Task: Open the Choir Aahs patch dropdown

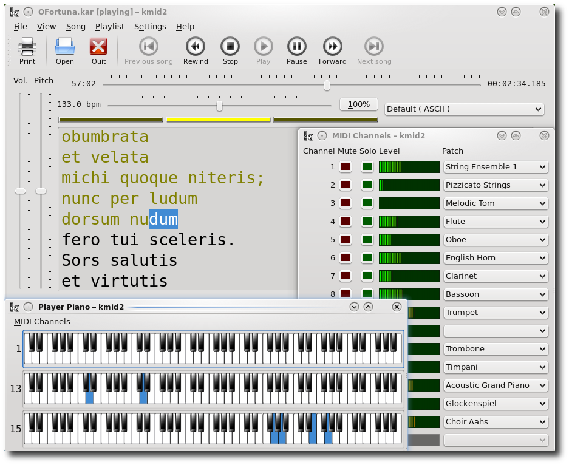Action: click(496, 422)
